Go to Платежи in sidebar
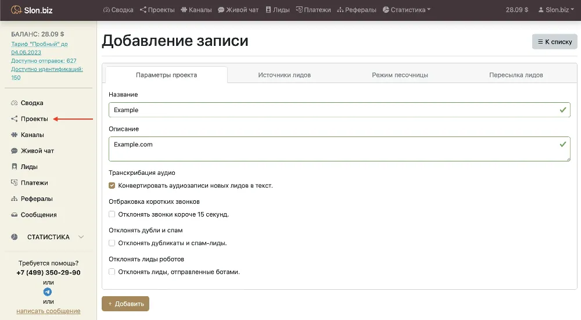Image resolution: width=581 pixels, height=320 pixels. [34, 182]
